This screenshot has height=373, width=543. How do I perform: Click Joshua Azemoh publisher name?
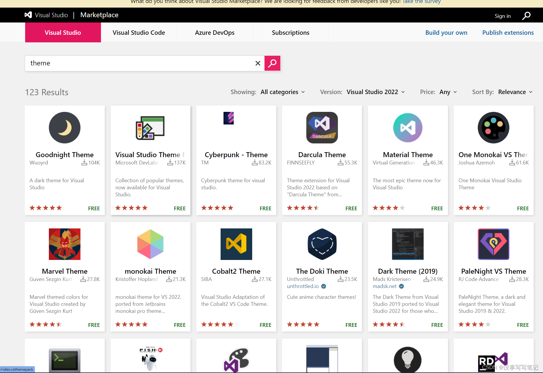(477, 163)
